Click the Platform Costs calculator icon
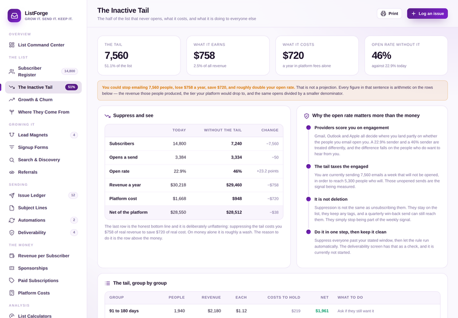This screenshot has height=318, width=458. tap(11, 293)
